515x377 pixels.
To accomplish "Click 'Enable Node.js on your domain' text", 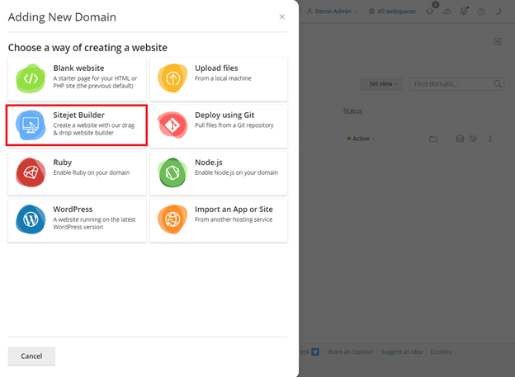I will 237,172.
